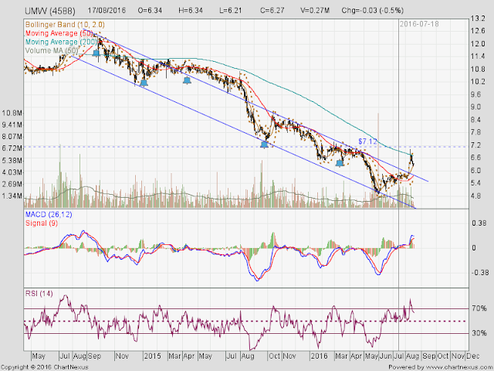This screenshot has width=494, height=371.
Task: Click the 4.8 price axis label
Action: pyautogui.click(x=475, y=196)
